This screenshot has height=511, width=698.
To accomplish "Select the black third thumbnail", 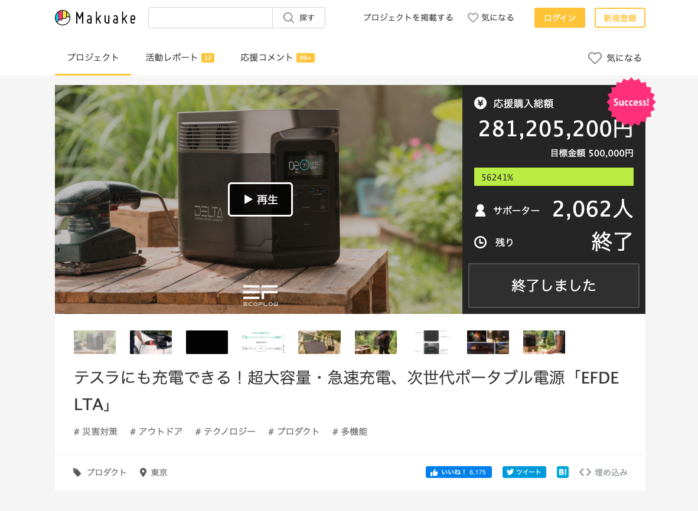I will (207, 342).
